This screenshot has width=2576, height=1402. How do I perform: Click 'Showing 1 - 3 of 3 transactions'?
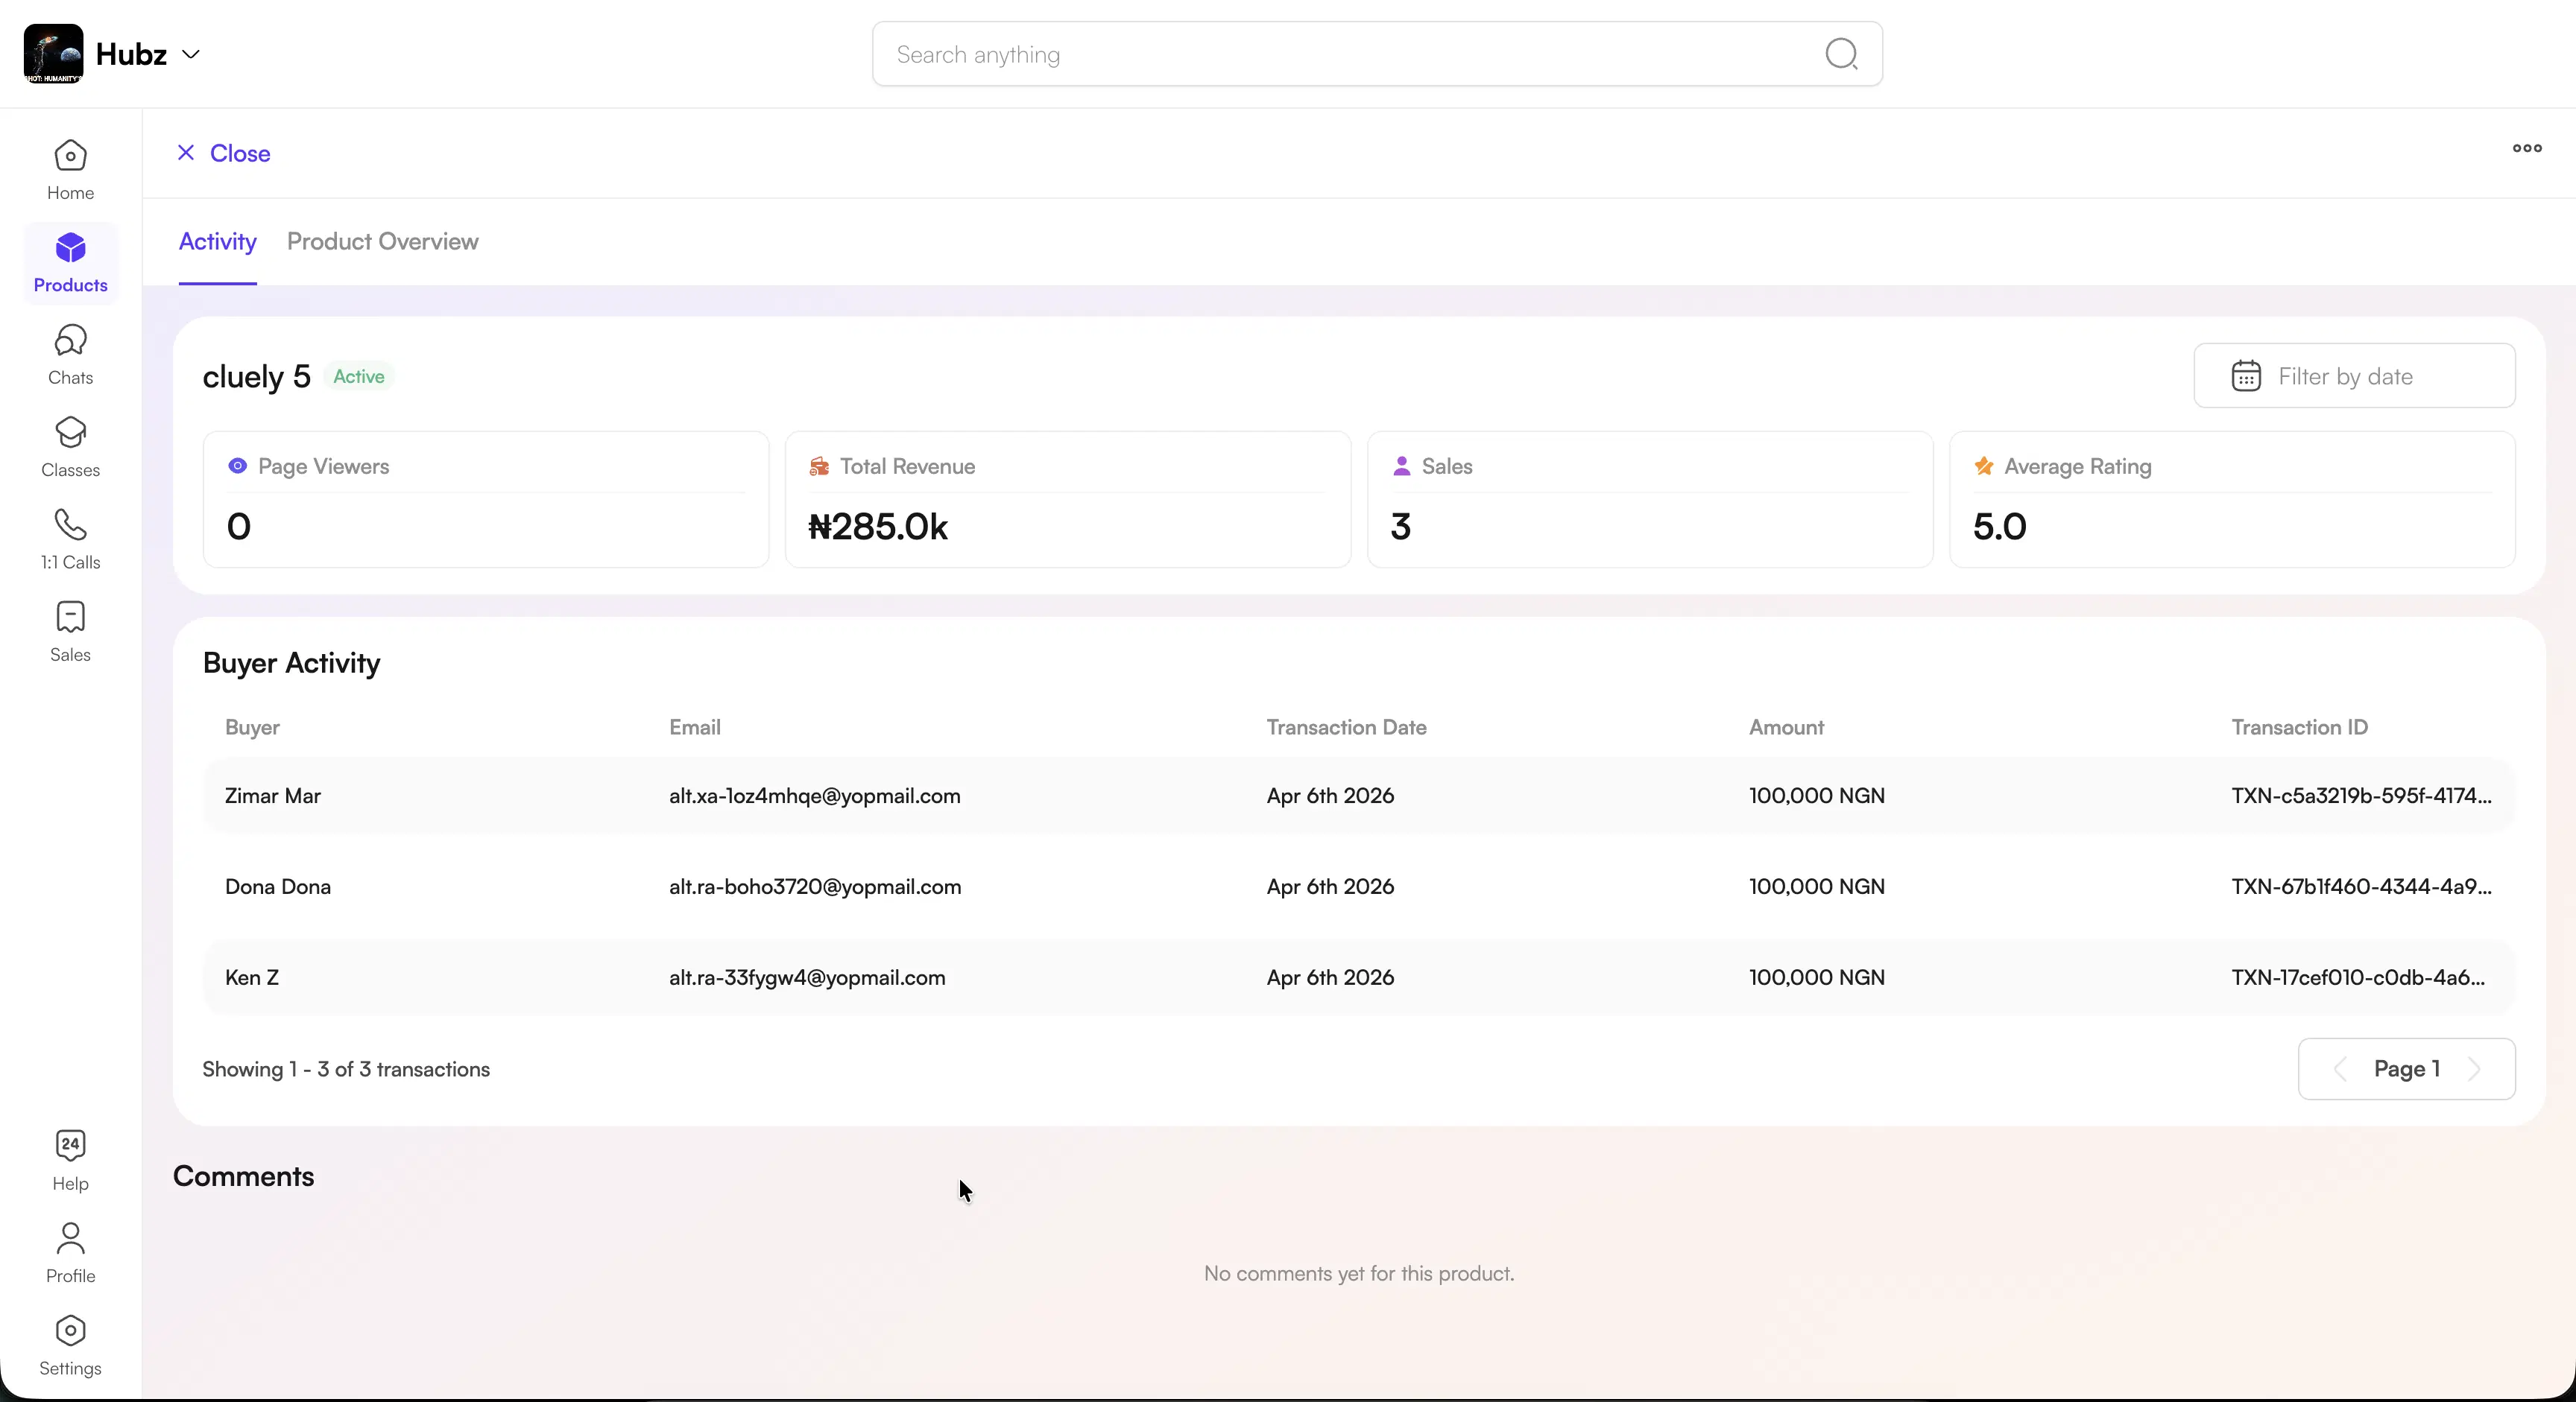[346, 1069]
